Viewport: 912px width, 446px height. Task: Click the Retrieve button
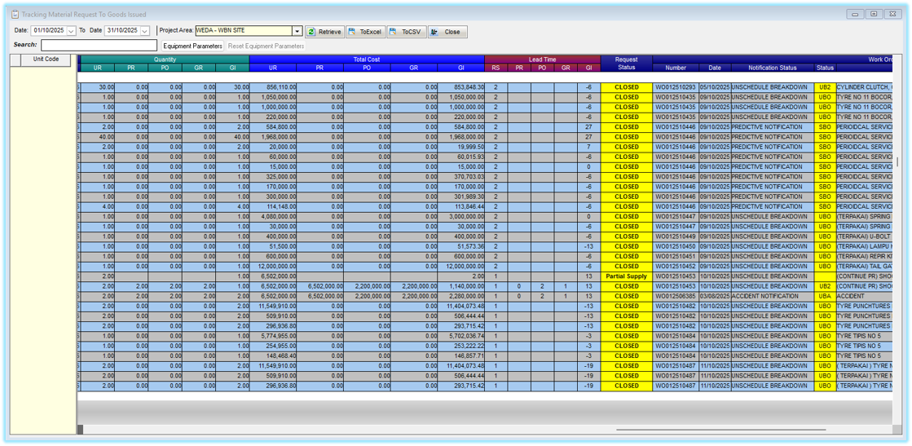325,32
